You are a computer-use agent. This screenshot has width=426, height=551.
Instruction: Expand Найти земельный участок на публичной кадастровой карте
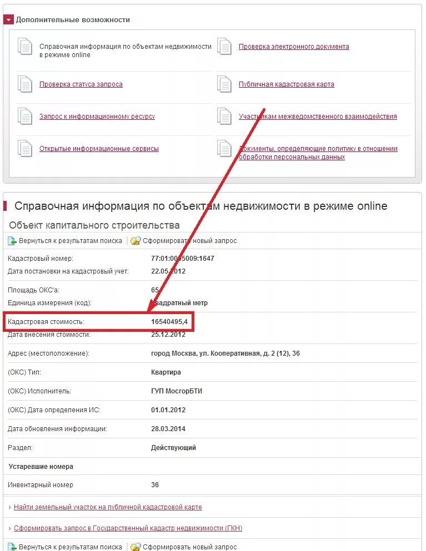click(108, 507)
